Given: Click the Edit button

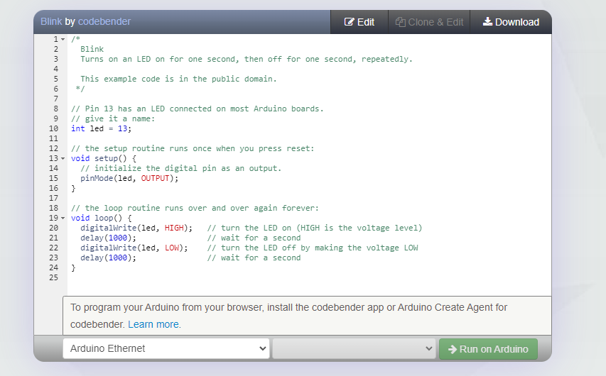Looking at the screenshot, I should (x=359, y=22).
